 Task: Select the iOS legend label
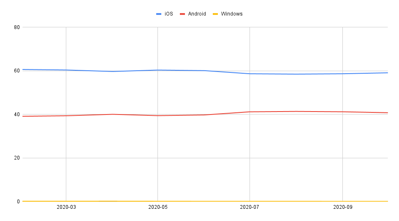coord(169,14)
